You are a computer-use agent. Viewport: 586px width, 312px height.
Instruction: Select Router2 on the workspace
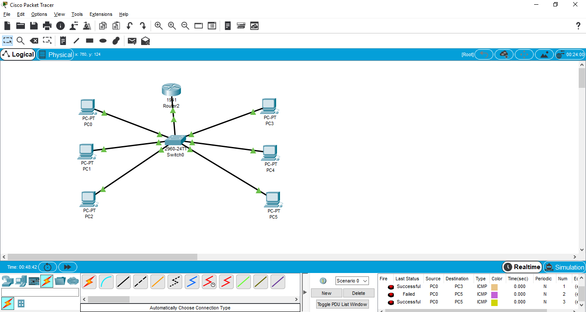(171, 90)
